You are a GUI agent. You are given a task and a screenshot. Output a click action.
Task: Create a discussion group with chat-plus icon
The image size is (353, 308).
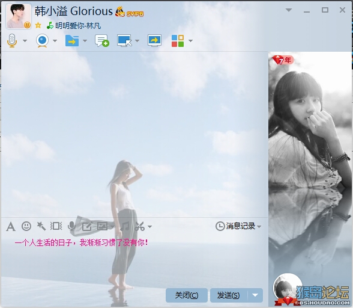click(x=102, y=41)
